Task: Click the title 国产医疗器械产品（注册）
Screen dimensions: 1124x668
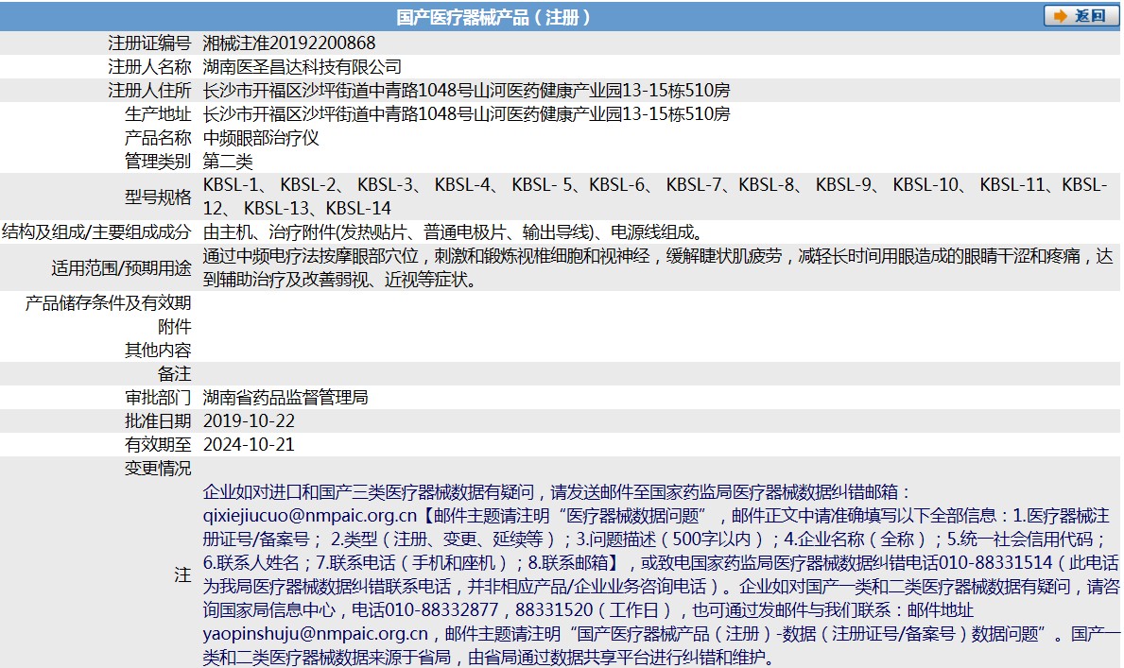Action: (x=493, y=17)
